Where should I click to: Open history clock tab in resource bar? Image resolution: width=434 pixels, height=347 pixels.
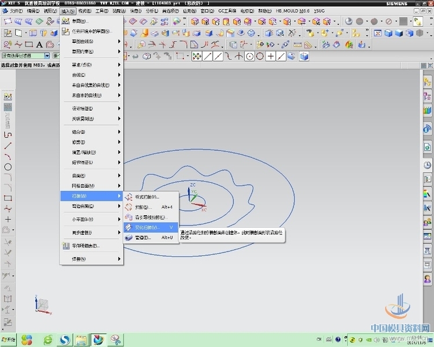pyautogui.click(x=427, y=165)
